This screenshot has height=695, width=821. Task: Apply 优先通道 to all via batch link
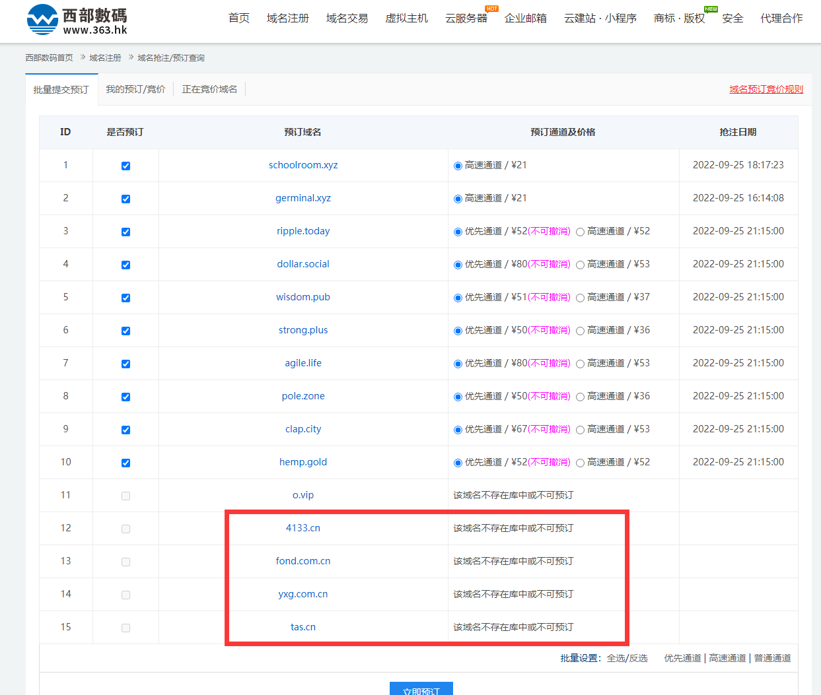(x=682, y=657)
